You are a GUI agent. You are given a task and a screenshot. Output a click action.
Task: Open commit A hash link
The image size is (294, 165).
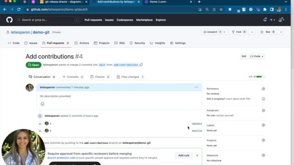[197, 124]
